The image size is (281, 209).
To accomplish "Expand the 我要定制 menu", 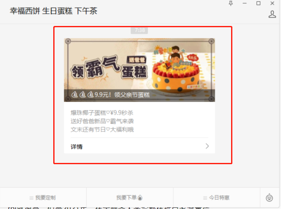I will pyautogui.click(x=43, y=198).
